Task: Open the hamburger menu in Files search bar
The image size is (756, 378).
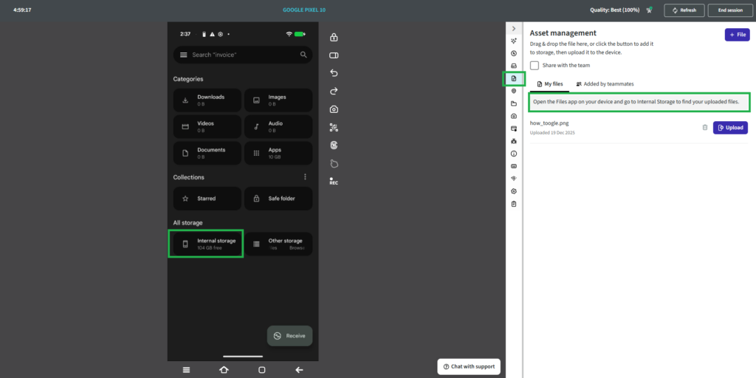Action: [182, 55]
